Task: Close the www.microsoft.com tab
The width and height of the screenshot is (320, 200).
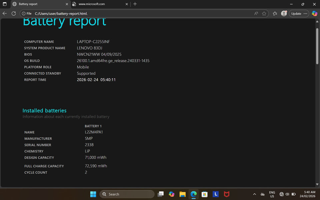Action: (x=127, y=4)
